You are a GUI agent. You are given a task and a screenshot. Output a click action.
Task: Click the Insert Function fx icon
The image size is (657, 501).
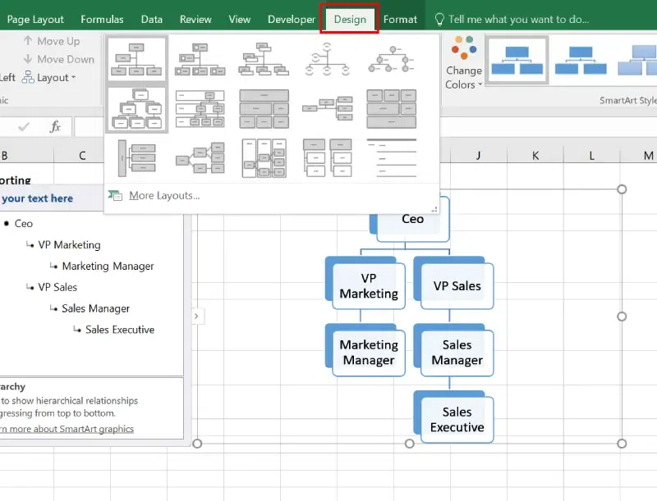point(55,127)
